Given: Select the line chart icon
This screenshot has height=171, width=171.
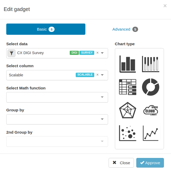Looking at the screenshot, I should pos(151,133).
